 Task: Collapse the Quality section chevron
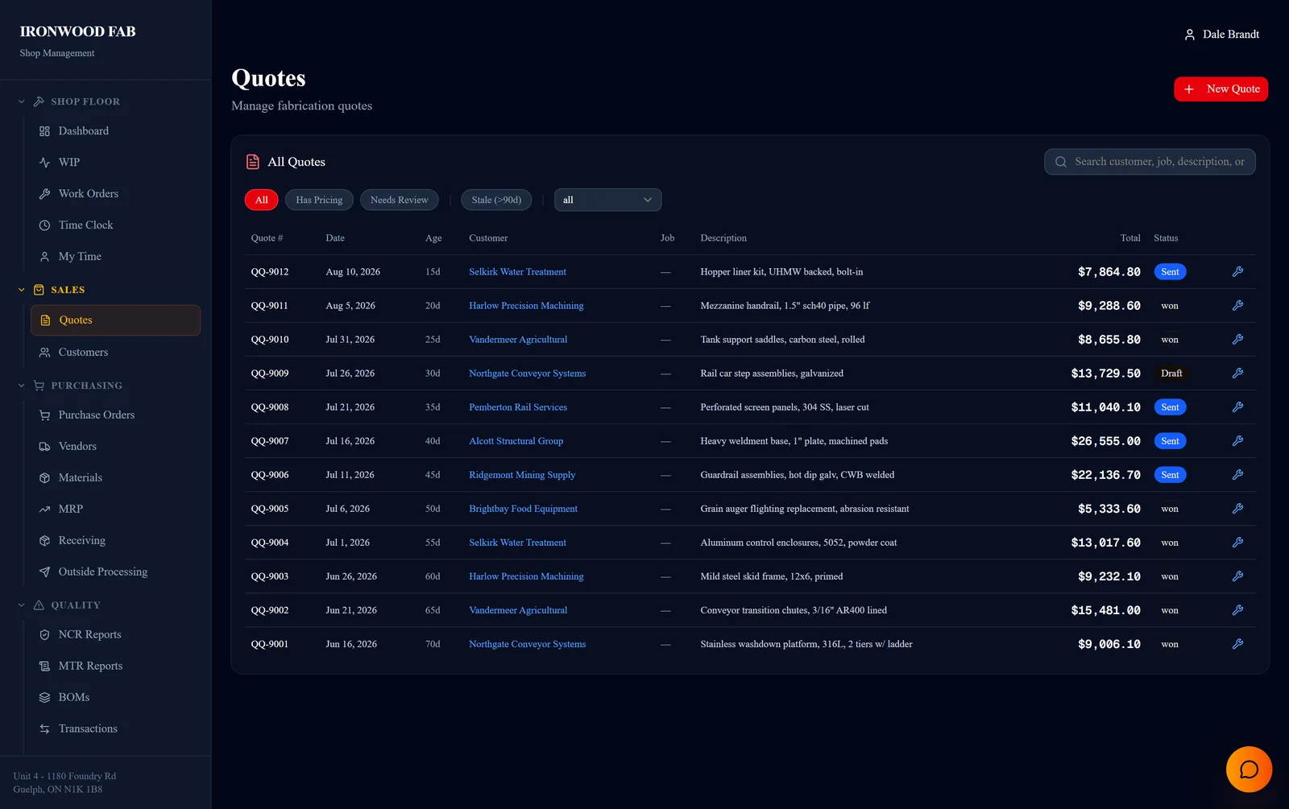pos(22,605)
